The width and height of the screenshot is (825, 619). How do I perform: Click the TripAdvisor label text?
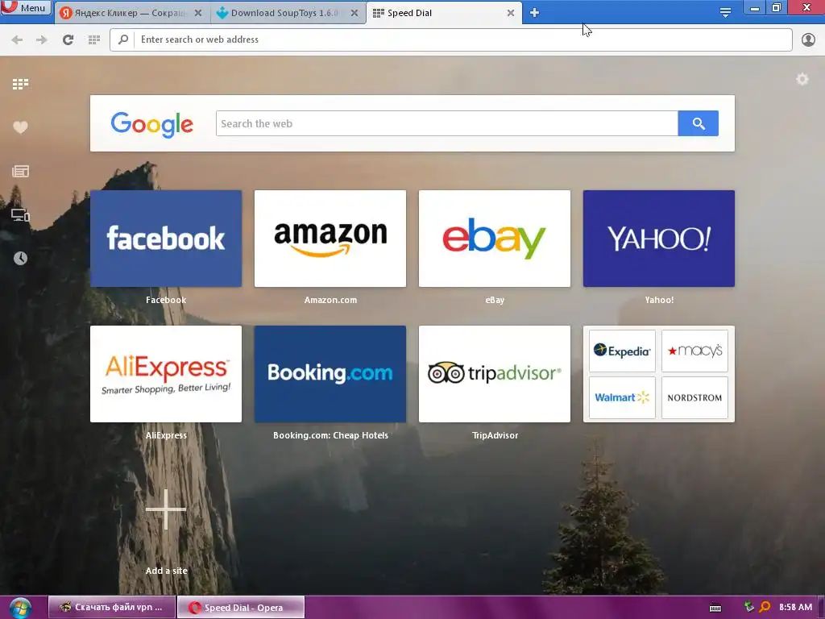495,435
